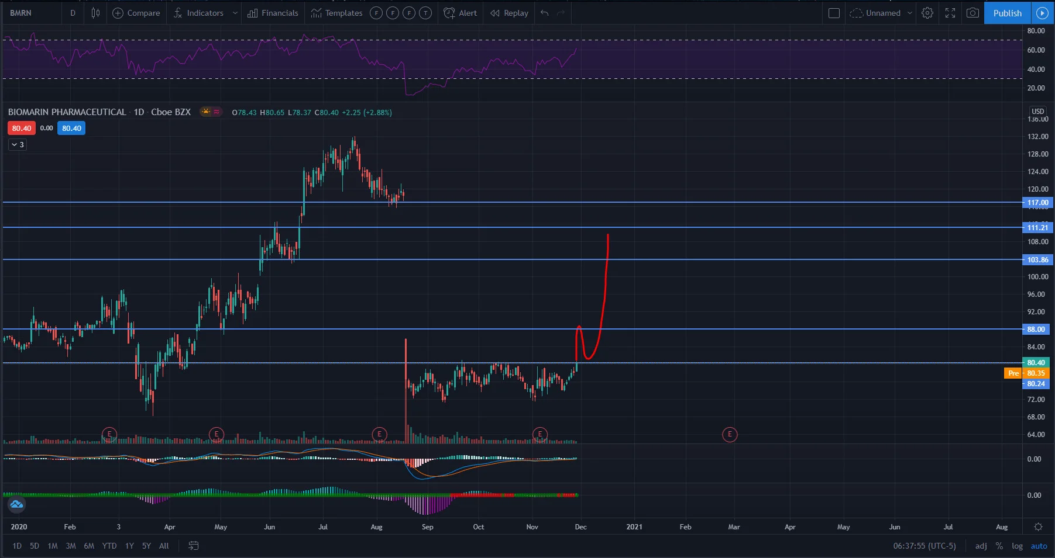Click the blue cloud icon at bottom left
Screen dimensions: 1055x558
point(16,504)
